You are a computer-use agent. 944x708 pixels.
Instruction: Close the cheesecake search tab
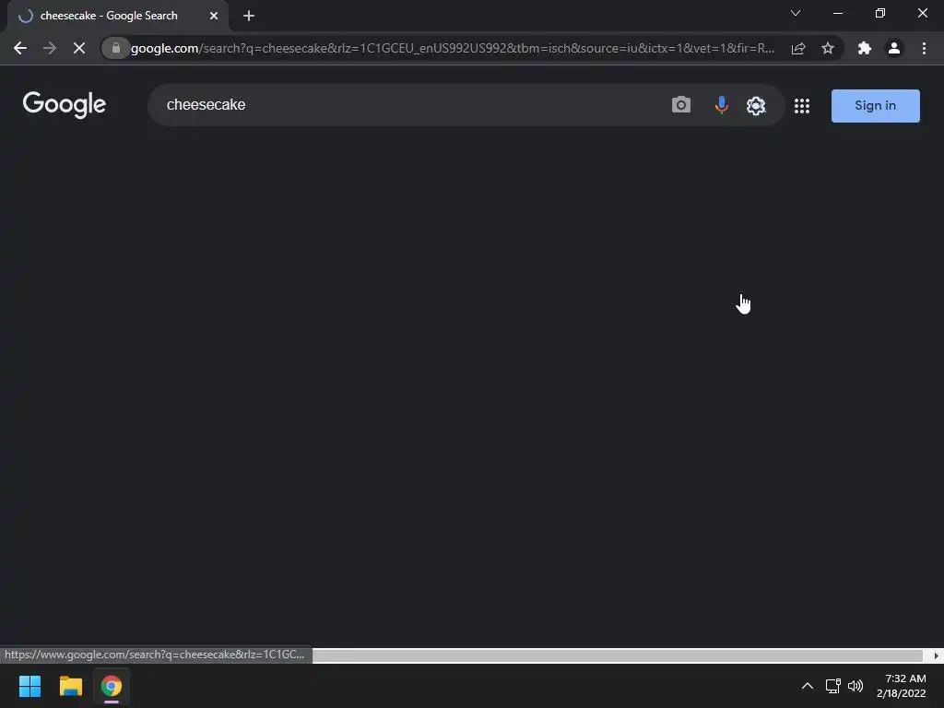[x=214, y=16]
